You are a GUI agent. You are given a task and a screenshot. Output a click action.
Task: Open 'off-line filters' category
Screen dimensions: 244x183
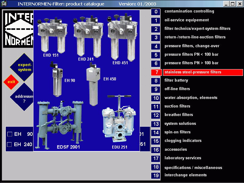177,89
